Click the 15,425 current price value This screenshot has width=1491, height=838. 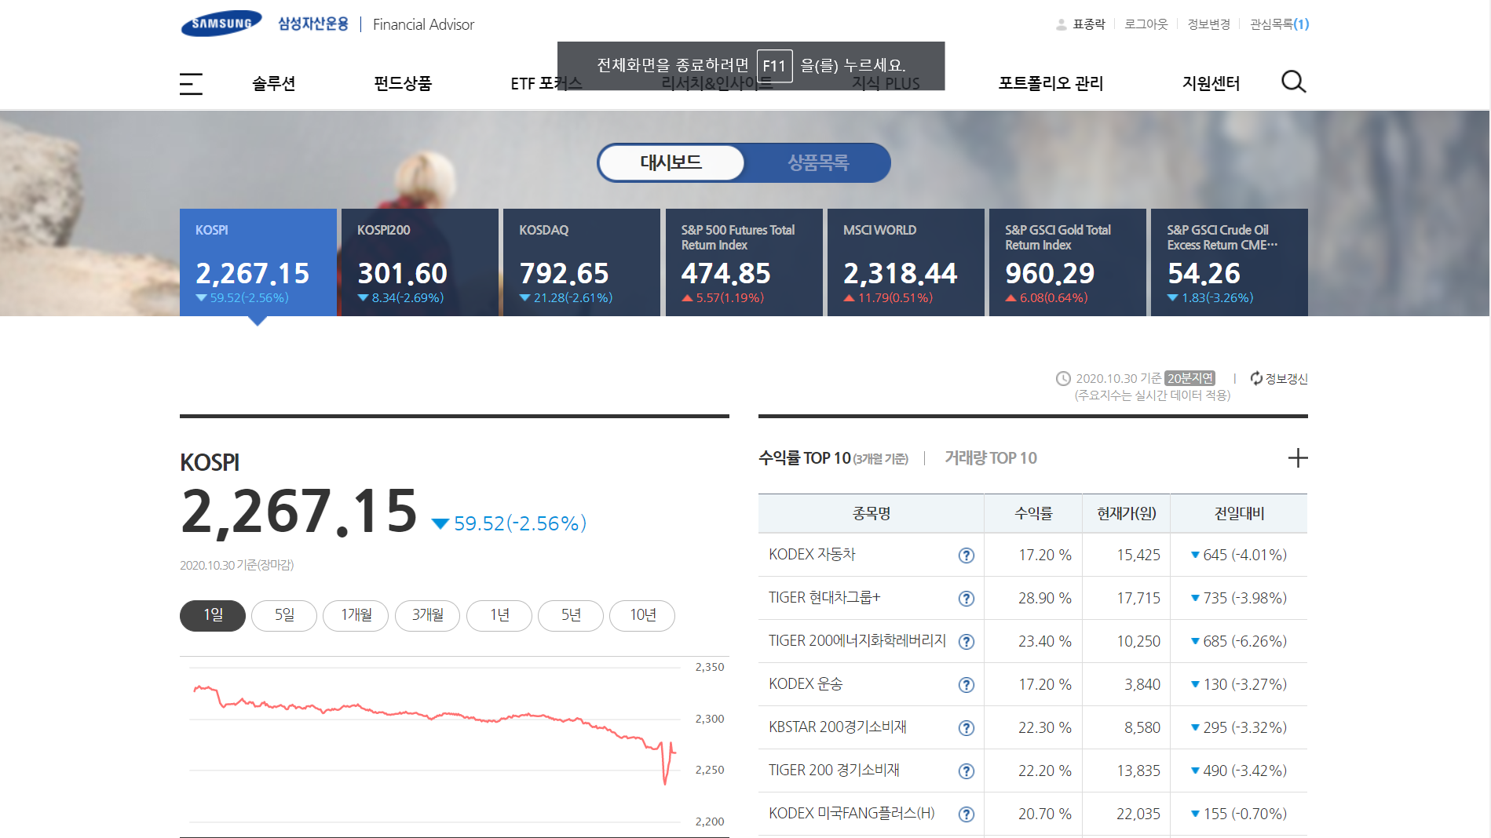coord(1138,555)
